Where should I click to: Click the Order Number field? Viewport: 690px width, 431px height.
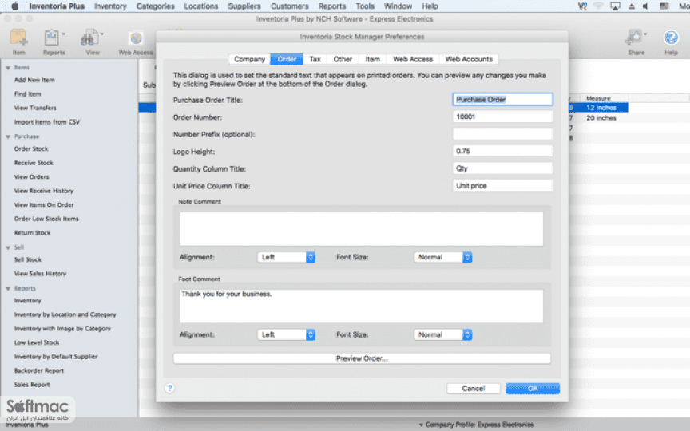tap(502, 117)
